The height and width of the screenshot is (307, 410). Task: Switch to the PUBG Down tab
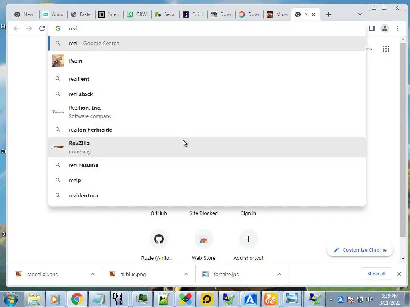pyautogui.click(x=221, y=14)
